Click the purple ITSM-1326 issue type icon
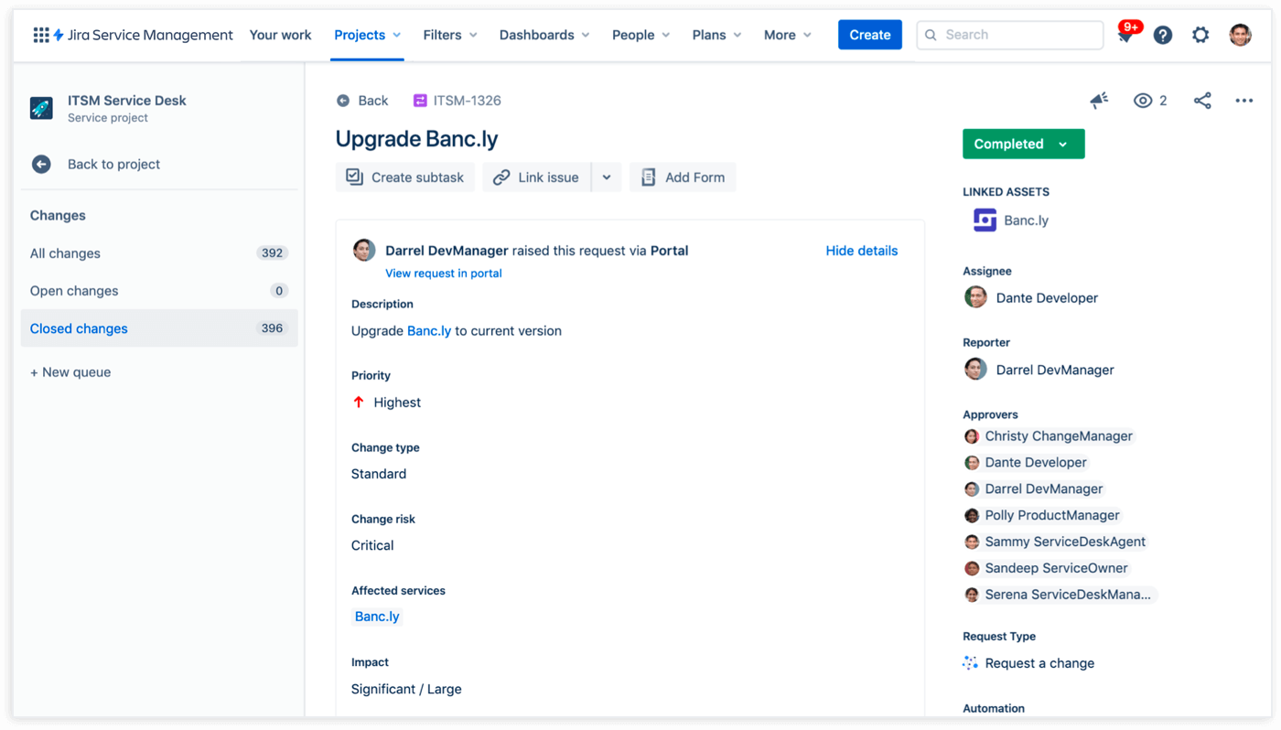The width and height of the screenshot is (1281, 730). [420, 101]
